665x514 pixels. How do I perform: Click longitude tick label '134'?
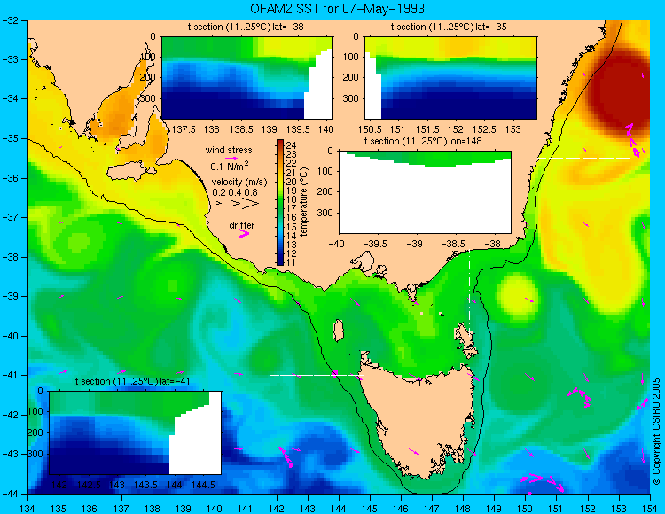point(27,508)
